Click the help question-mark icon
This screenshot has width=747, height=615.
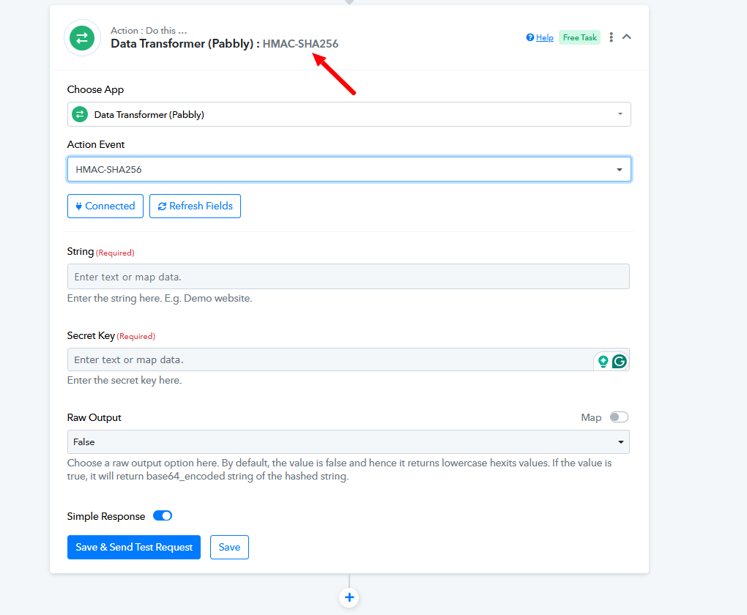(x=529, y=37)
